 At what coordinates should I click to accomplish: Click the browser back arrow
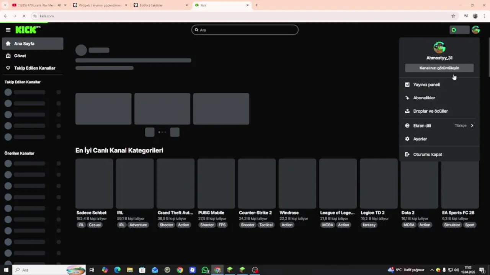coord(5,16)
